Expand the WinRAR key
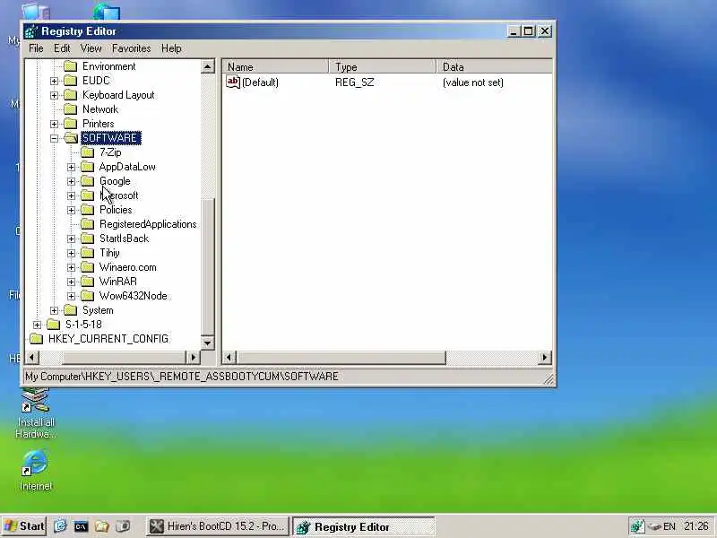The width and height of the screenshot is (717, 538). (x=71, y=282)
